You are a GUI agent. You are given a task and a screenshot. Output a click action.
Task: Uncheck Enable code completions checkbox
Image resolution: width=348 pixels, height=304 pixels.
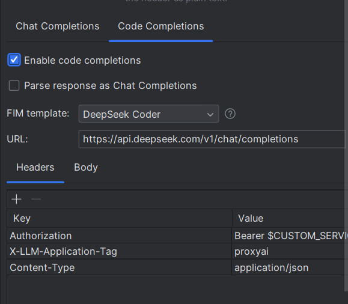point(14,60)
